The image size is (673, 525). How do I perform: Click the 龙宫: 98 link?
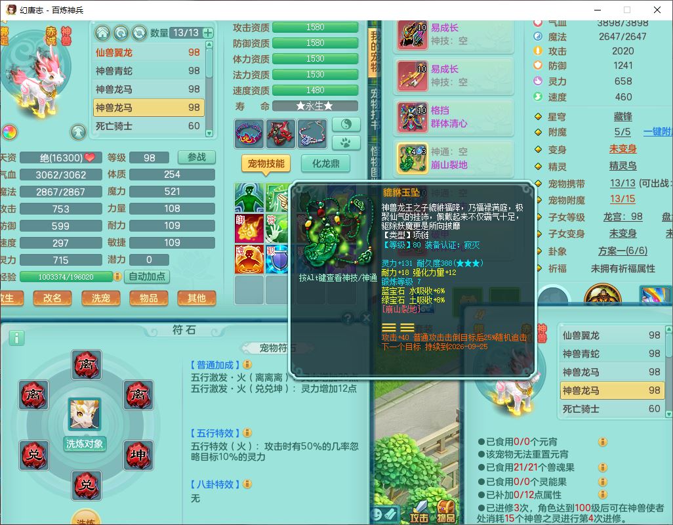tap(622, 217)
